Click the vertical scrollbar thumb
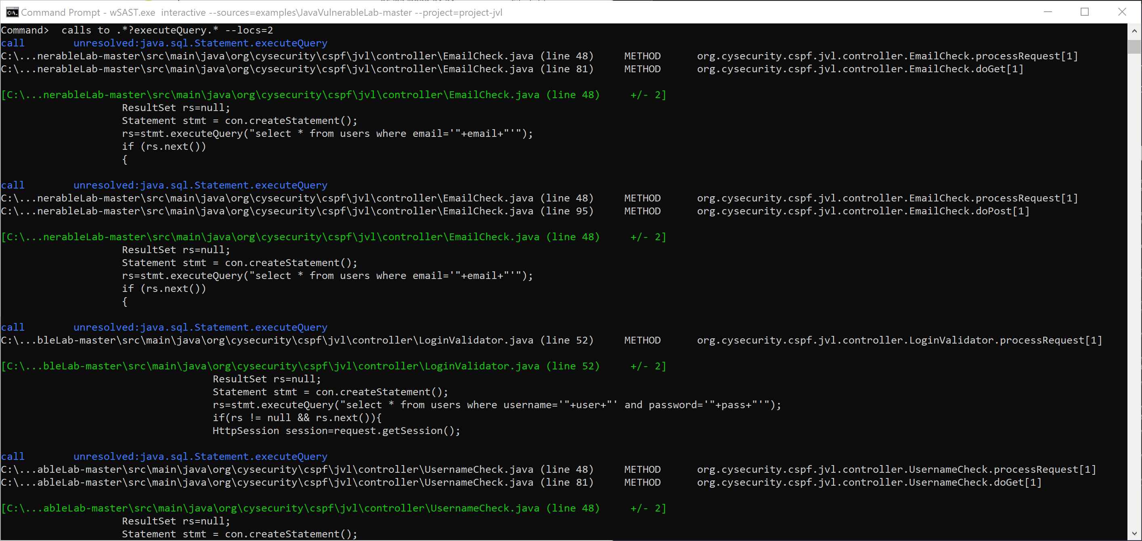 point(1134,46)
